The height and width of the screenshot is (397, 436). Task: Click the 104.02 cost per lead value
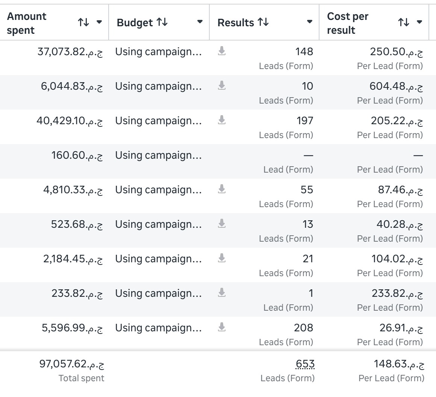point(397,259)
